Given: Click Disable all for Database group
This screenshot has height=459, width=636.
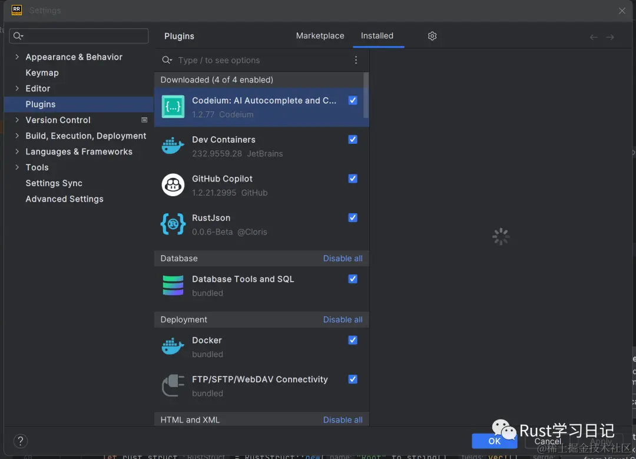Looking at the screenshot, I should coord(343,258).
